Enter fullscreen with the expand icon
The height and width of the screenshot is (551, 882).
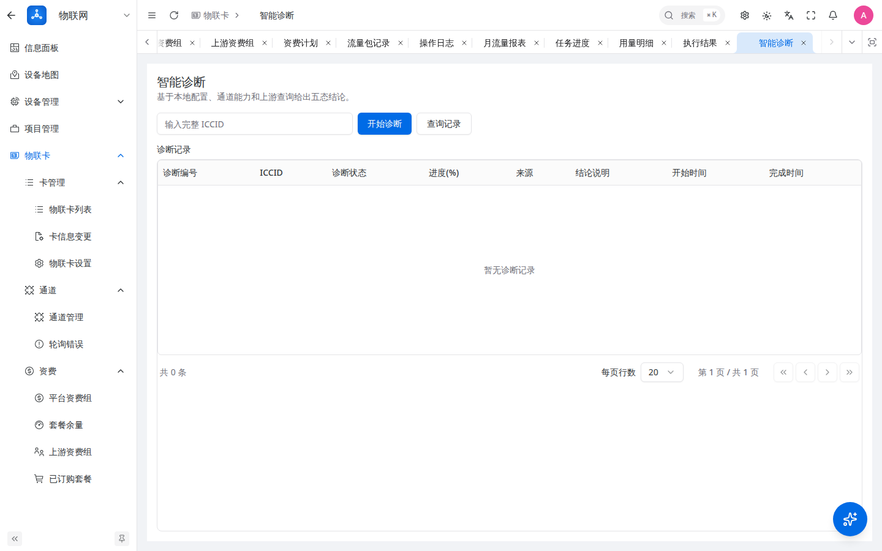[x=811, y=15]
